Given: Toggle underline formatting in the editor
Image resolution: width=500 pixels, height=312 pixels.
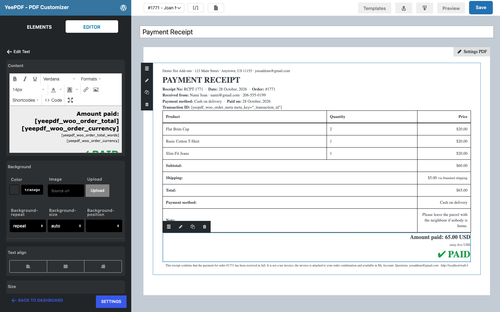Looking at the screenshot, I should 35,79.
